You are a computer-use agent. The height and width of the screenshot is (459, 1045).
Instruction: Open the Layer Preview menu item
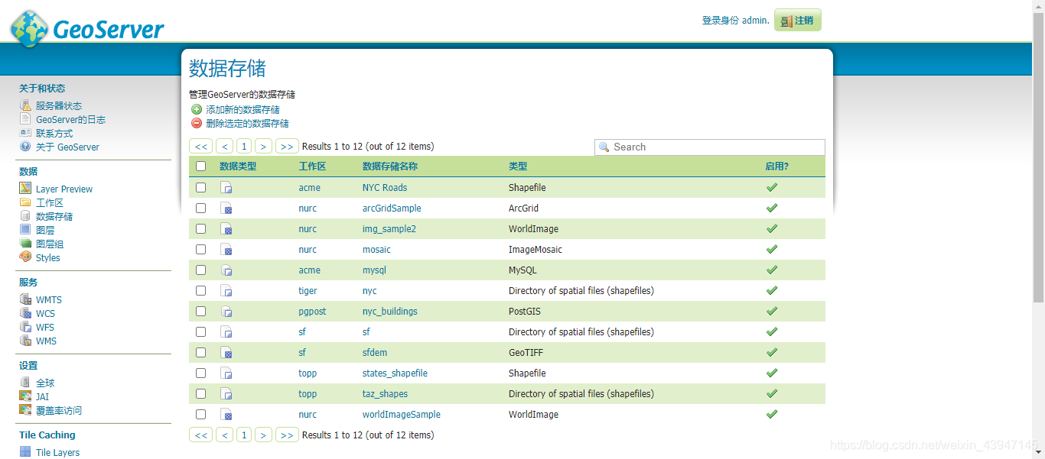pyautogui.click(x=64, y=189)
